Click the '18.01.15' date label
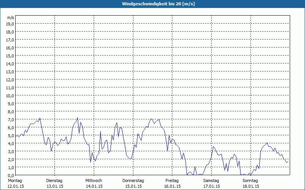This screenshot has width=305, height=190. pos(251,186)
